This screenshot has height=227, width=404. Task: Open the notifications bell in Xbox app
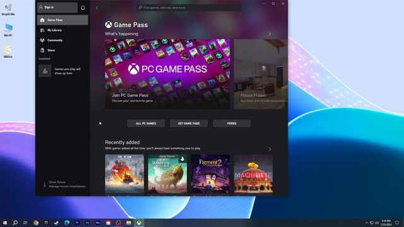[x=83, y=8]
